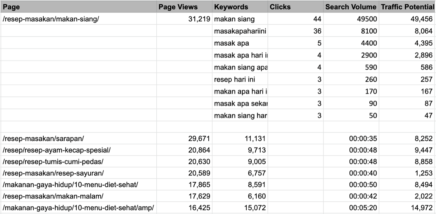Click traffic potential cell 8,252

pos(407,139)
